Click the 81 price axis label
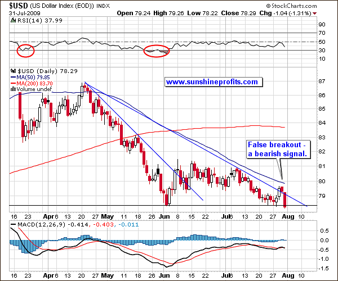 322,166
